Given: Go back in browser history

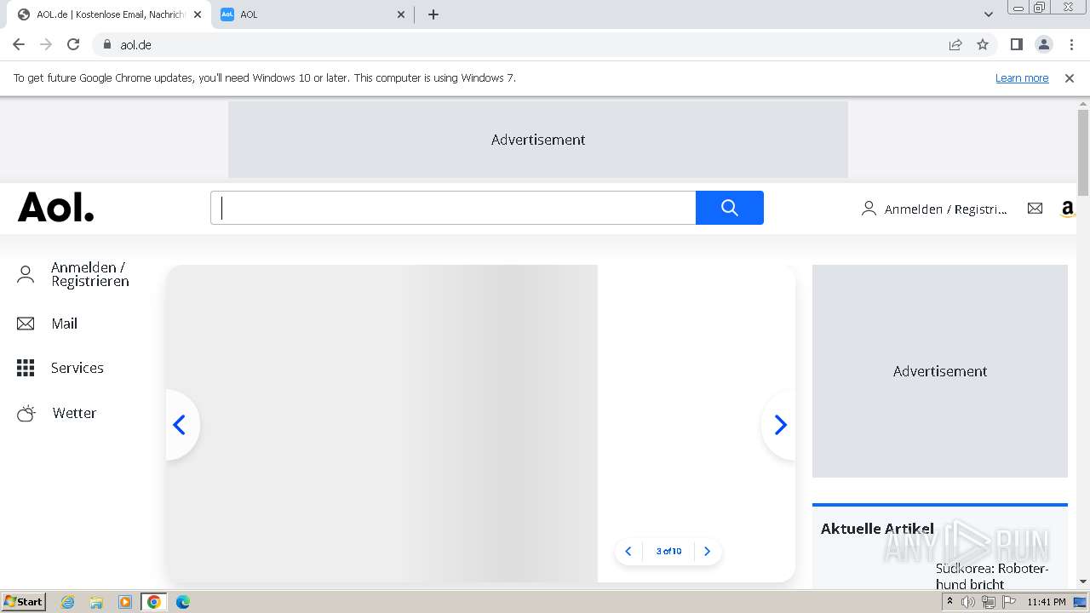Looking at the screenshot, I should coord(19,44).
